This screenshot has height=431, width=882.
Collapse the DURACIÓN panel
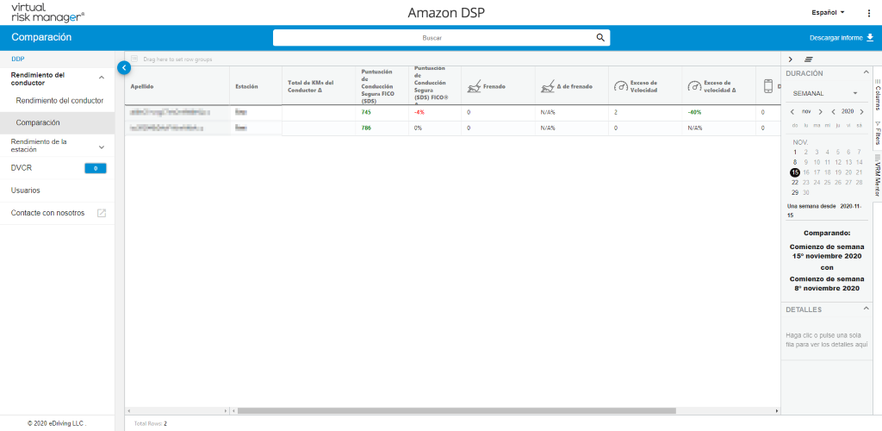coord(866,72)
